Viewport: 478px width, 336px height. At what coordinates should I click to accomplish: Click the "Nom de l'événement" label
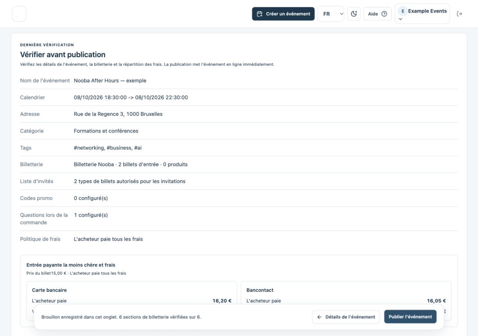coord(45,81)
